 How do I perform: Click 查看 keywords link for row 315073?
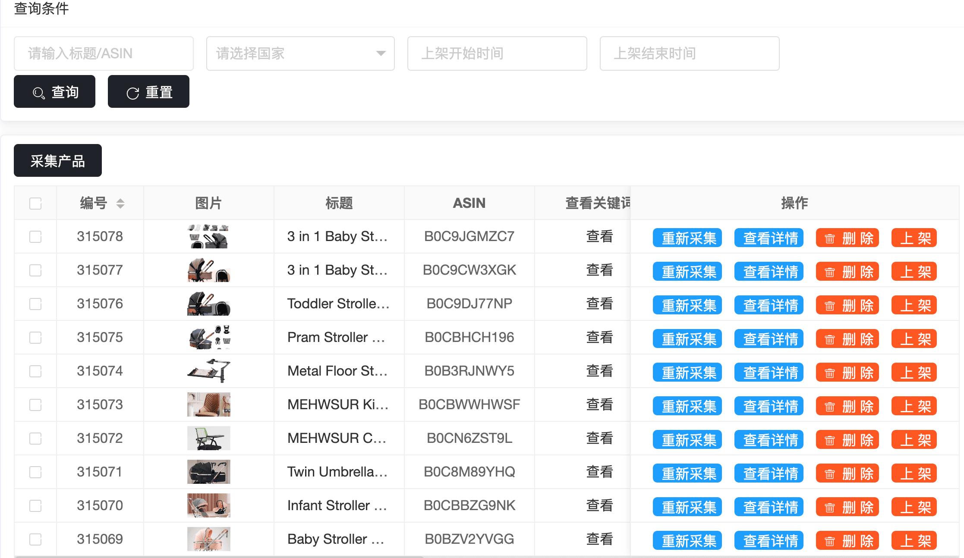[x=599, y=404]
